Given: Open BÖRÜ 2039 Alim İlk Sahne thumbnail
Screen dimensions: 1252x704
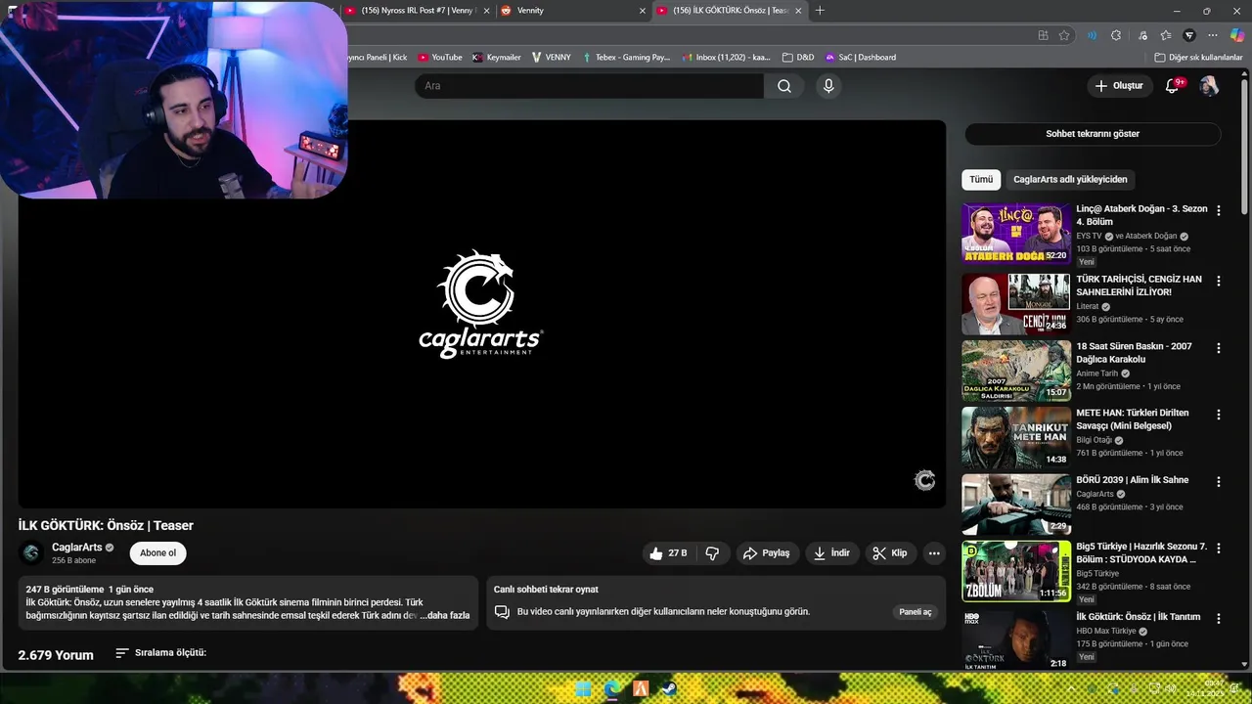Looking at the screenshot, I should (1015, 505).
